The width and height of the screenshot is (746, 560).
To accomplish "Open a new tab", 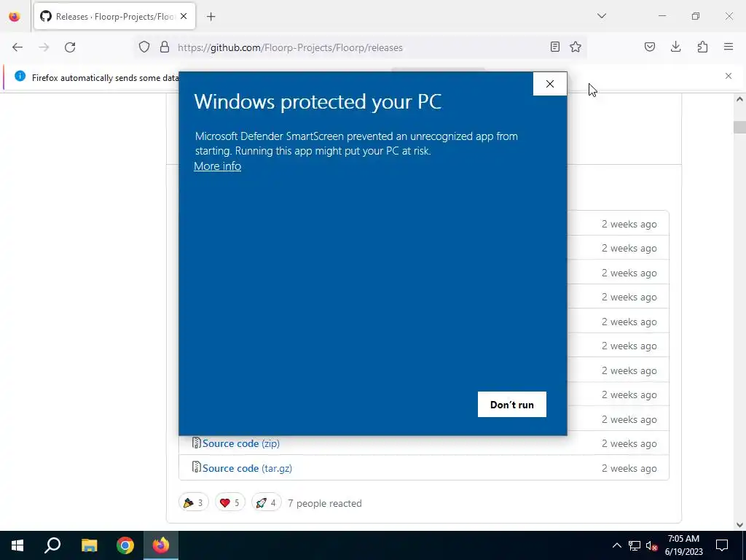I will (x=211, y=17).
